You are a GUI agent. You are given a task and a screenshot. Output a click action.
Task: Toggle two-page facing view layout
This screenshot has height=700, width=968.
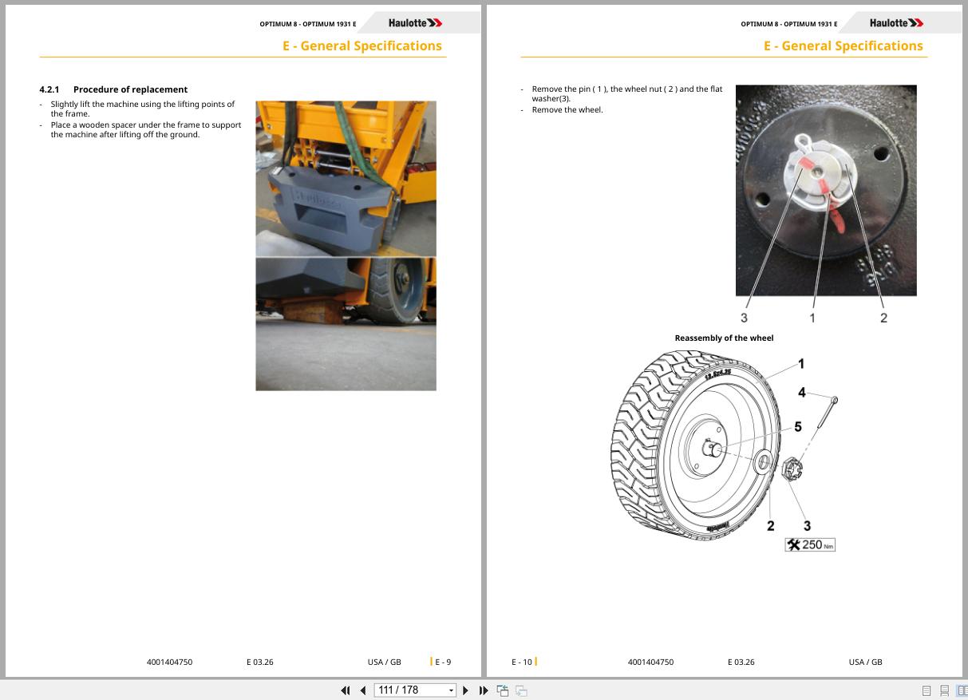(x=962, y=690)
